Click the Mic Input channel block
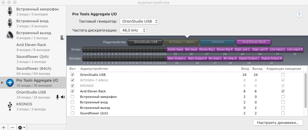This screenshot has width=308, height=130. point(191,50)
